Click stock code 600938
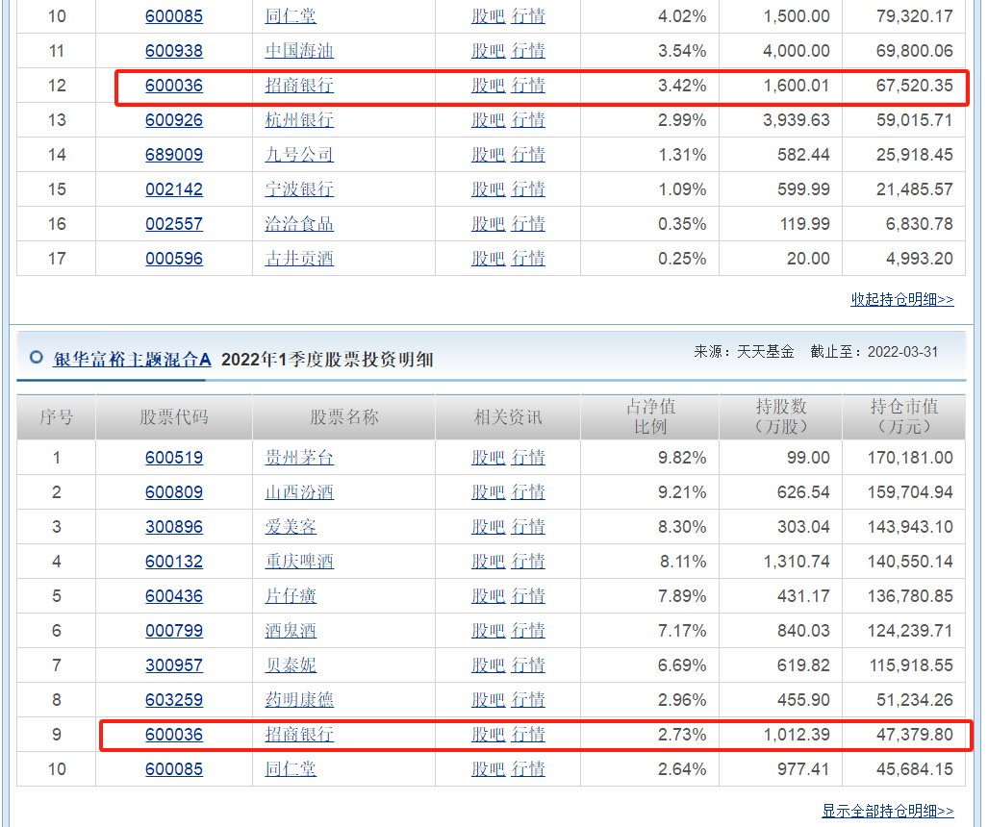The image size is (988, 827). (x=174, y=50)
